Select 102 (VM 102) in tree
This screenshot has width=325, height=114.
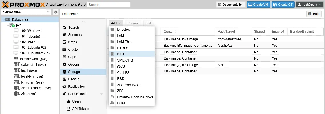click(x=30, y=42)
